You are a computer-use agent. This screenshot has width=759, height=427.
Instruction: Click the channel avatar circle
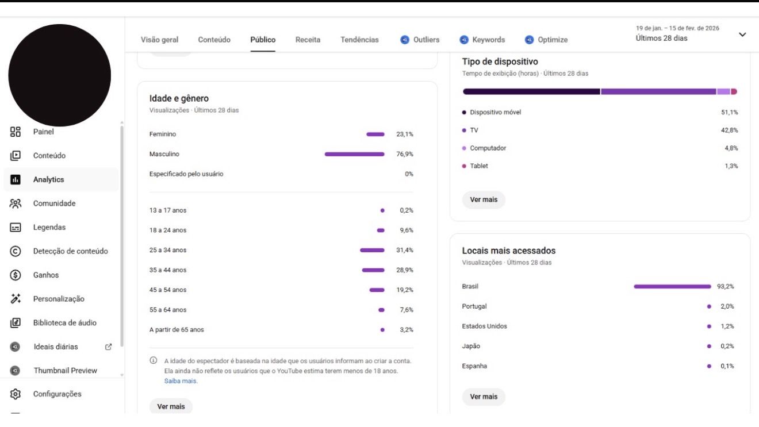59,75
